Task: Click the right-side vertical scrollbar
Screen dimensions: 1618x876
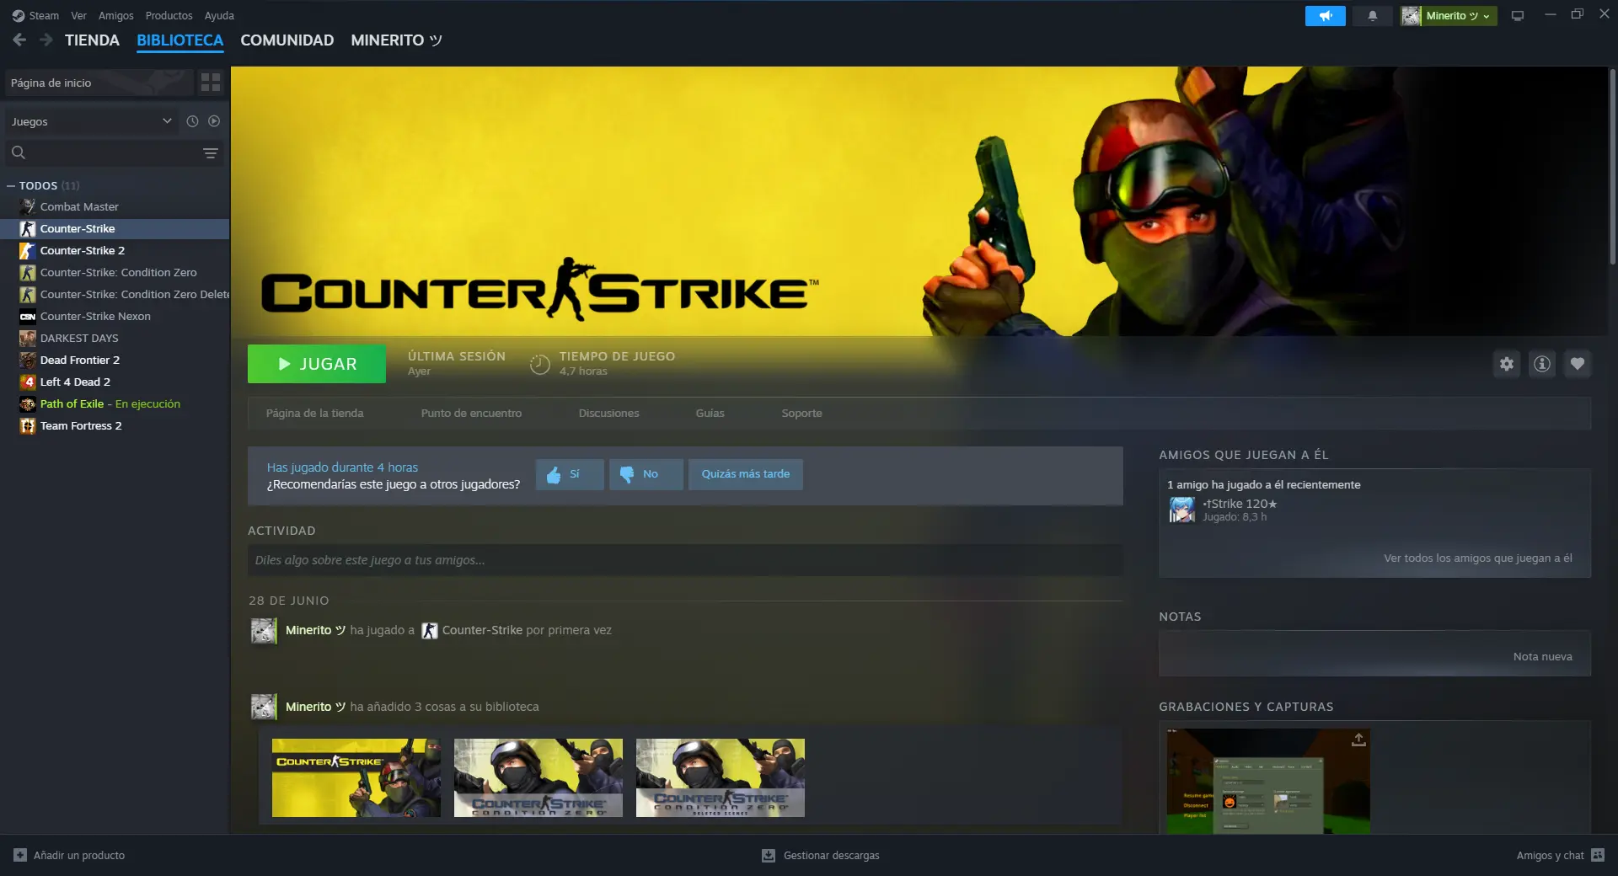Action: tap(1612, 168)
